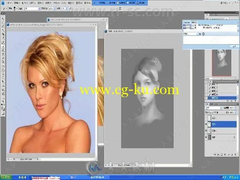Toggle the checkmark box in blue top toolbar
Viewport: 240px width, 180px height.
point(94,3)
